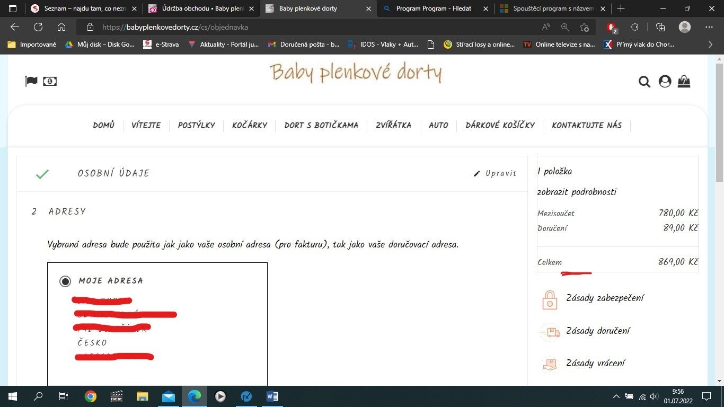
Task: Click the Windows Start button
Action: point(13,396)
